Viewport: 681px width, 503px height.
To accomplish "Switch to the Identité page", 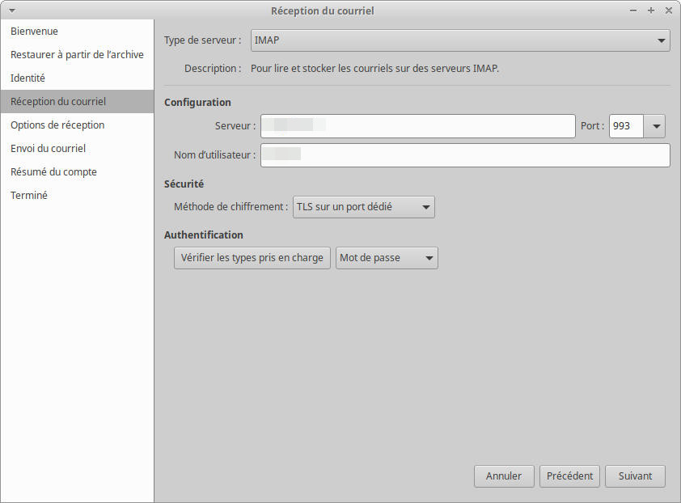I will 27,78.
